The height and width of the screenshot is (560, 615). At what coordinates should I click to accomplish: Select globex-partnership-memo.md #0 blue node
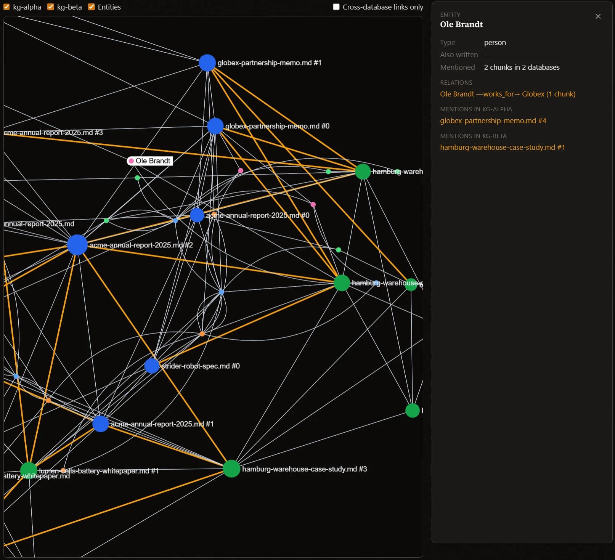point(215,126)
